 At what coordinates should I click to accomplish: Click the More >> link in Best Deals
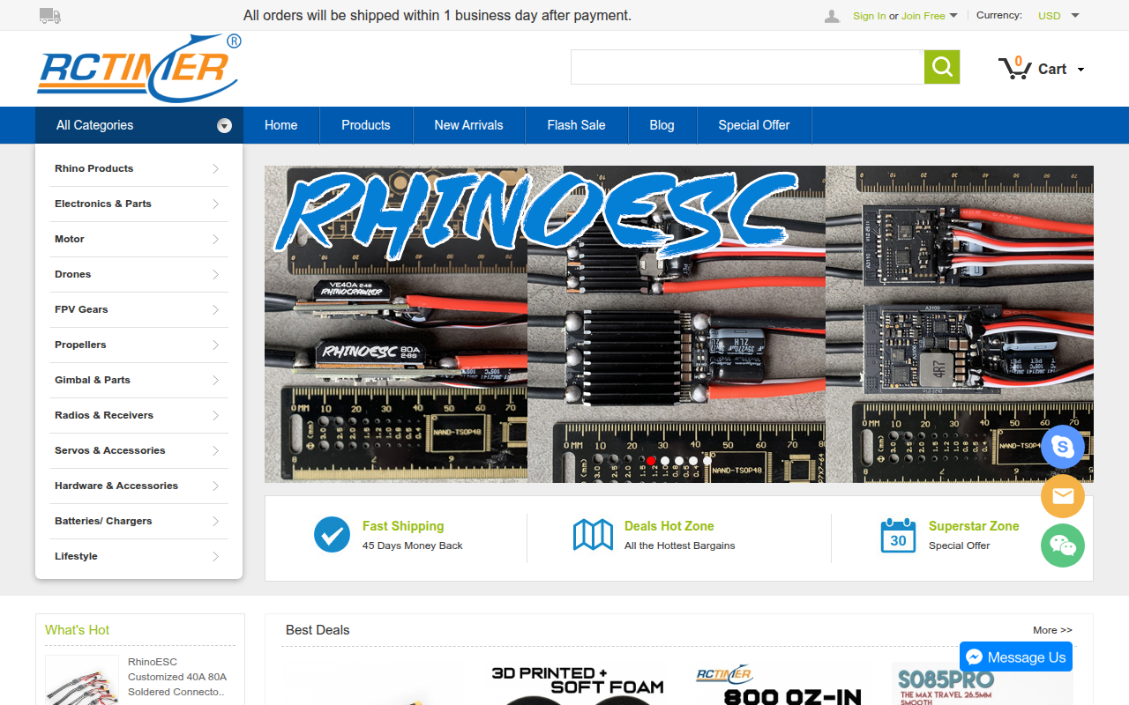click(1053, 630)
